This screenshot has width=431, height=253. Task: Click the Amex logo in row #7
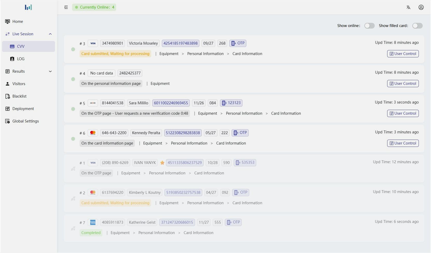(93, 222)
